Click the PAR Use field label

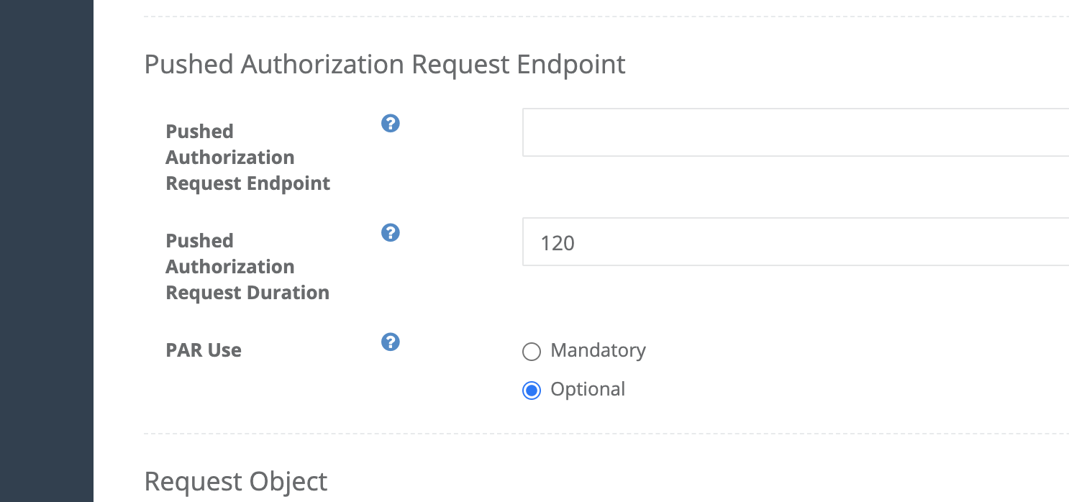tap(204, 350)
